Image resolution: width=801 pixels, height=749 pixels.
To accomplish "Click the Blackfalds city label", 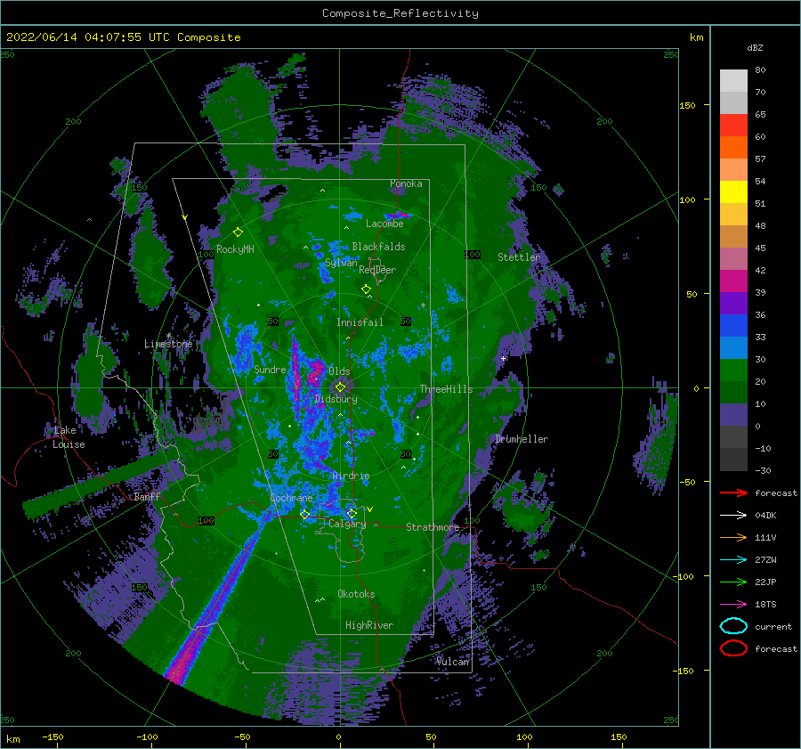I will coord(378,247).
